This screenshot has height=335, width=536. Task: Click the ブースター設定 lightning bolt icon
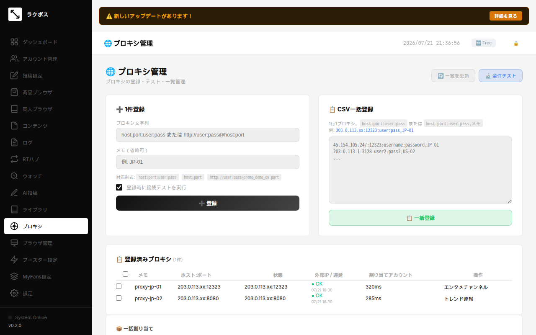pos(14,260)
